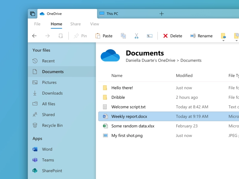Select the Some random data.xlsx file
This screenshot has height=179, width=239.
tap(168, 126)
